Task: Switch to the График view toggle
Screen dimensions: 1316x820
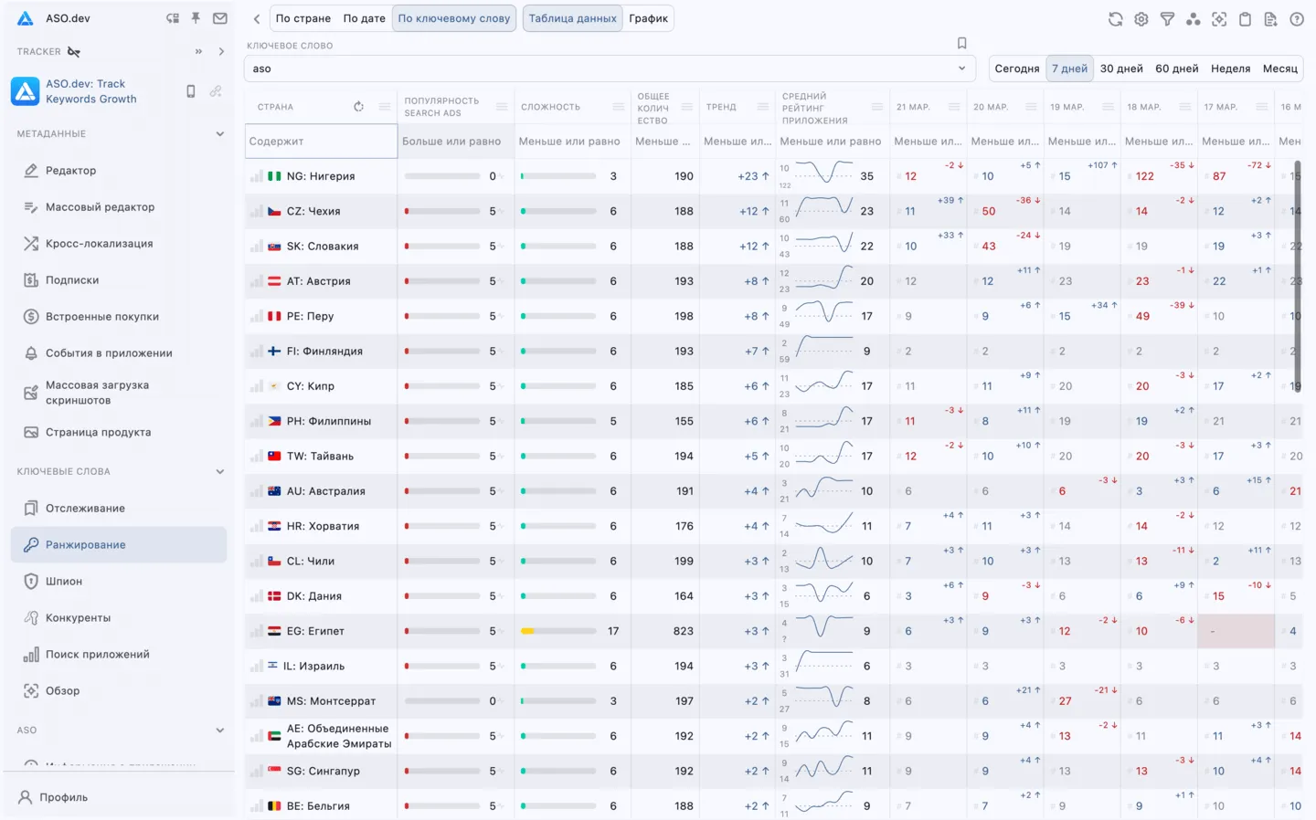Action: click(648, 18)
